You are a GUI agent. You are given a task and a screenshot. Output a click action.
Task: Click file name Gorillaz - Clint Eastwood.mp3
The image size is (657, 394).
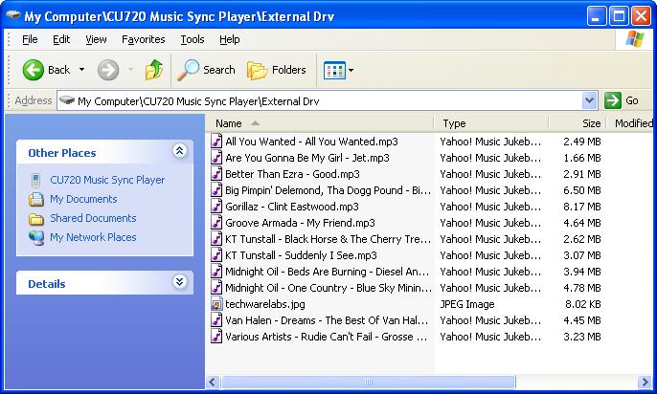click(291, 207)
